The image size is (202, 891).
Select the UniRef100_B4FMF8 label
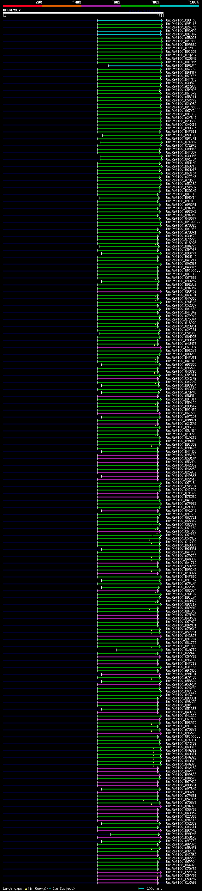pyautogui.click(x=181, y=80)
